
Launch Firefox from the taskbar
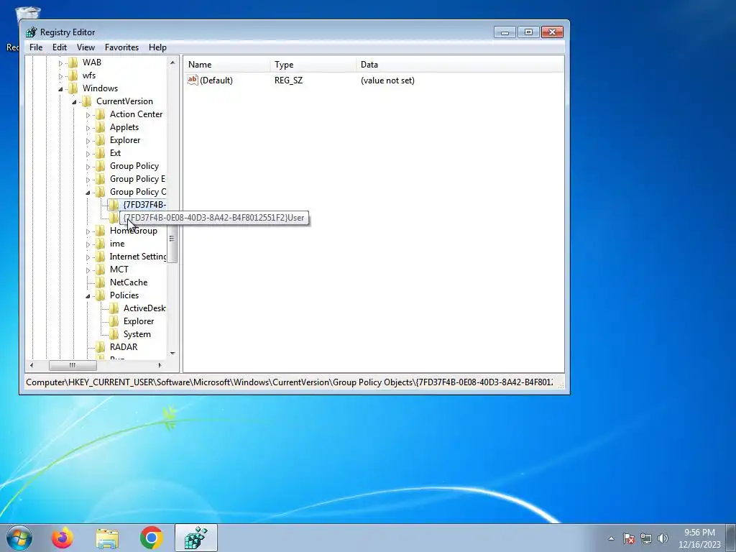pos(62,538)
